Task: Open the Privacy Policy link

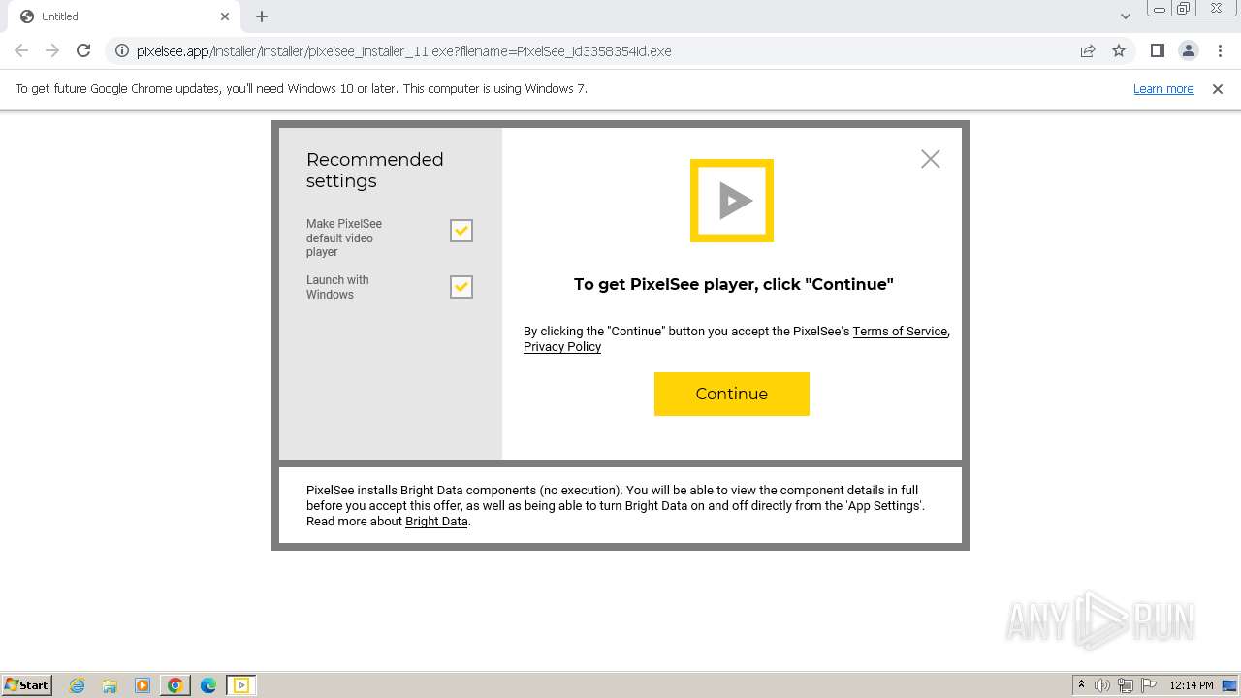Action: pos(562,347)
